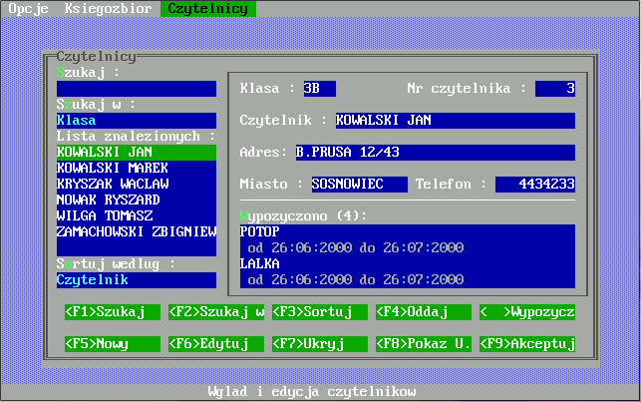Screen dimensions: 641x402
Task: Open the Sortuj wedlug Czytelnik selector
Action: click(136, 280)
